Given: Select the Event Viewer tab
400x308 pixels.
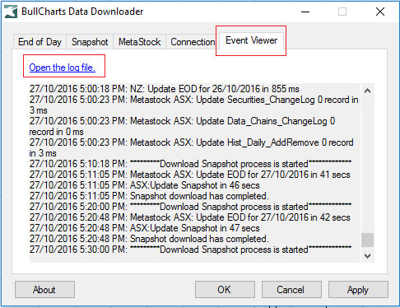Looking at the screenshot, I should coord(251,40).
